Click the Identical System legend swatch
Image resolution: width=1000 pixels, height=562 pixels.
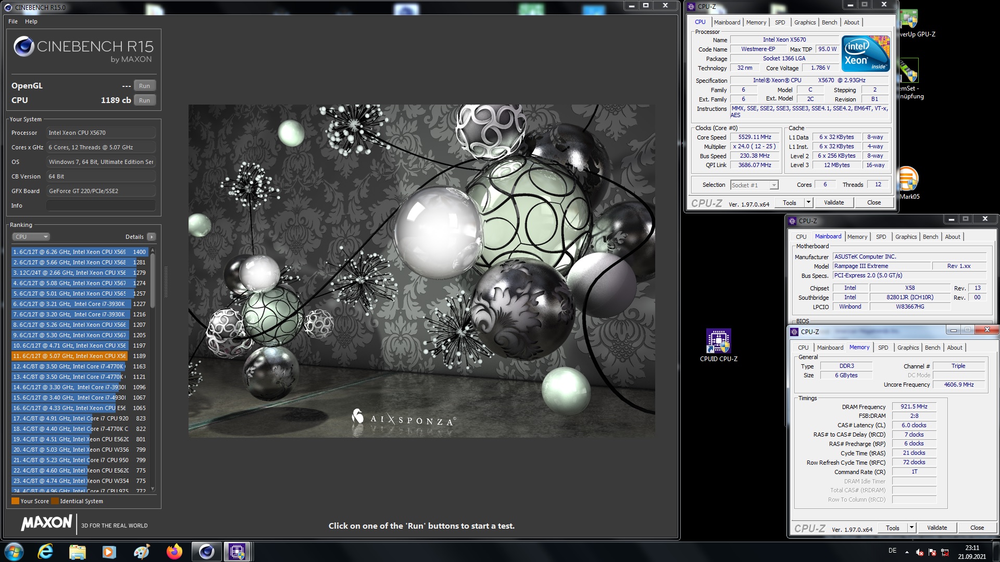[55, 501]
